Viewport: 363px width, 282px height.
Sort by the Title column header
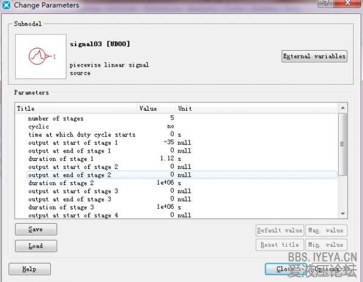pyautogui.click(x=76, y=108)
